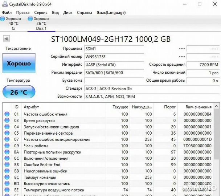Click the status orb for attribute 07
The width and height of the screenshot is (221, 196).
pyautogui.click(x=7, y=139)
